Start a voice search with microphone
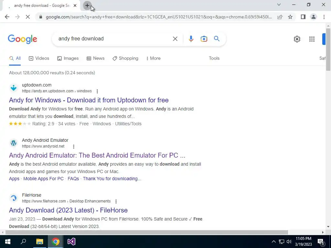The height and width of the screenshot is (248, 331). click(x=191, y=39)
